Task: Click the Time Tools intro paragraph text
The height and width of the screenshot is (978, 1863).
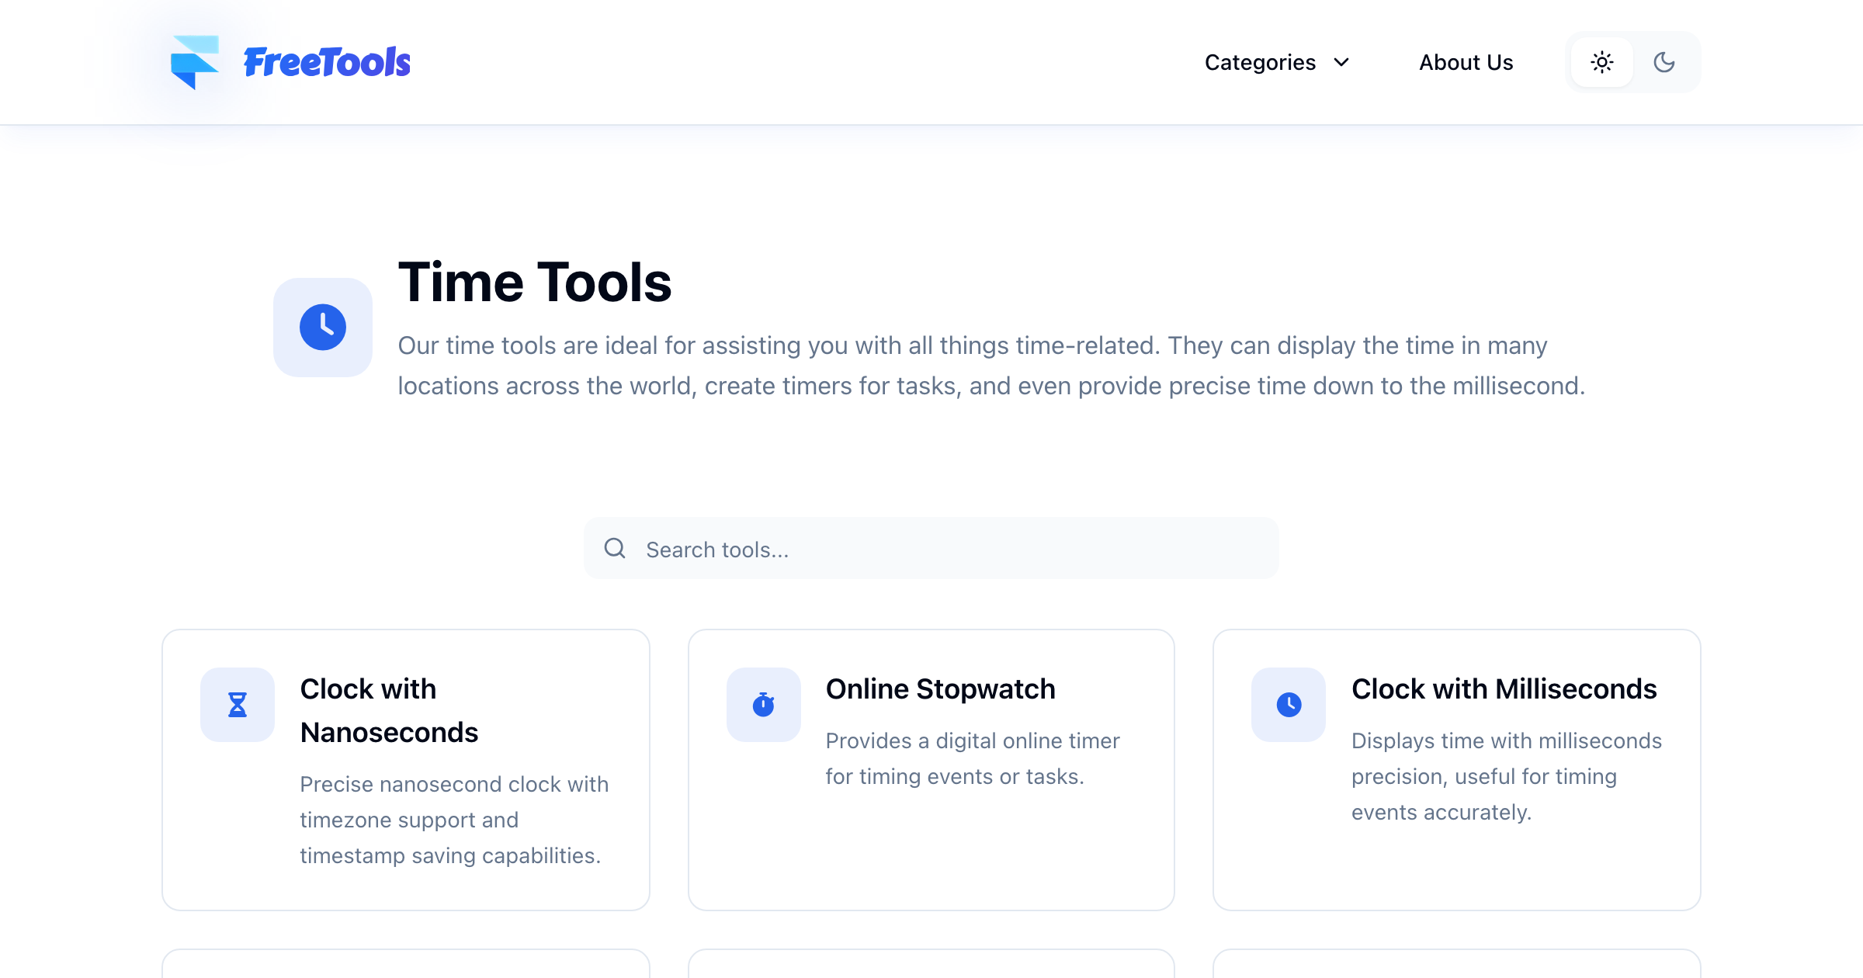Action: point(991,366)
